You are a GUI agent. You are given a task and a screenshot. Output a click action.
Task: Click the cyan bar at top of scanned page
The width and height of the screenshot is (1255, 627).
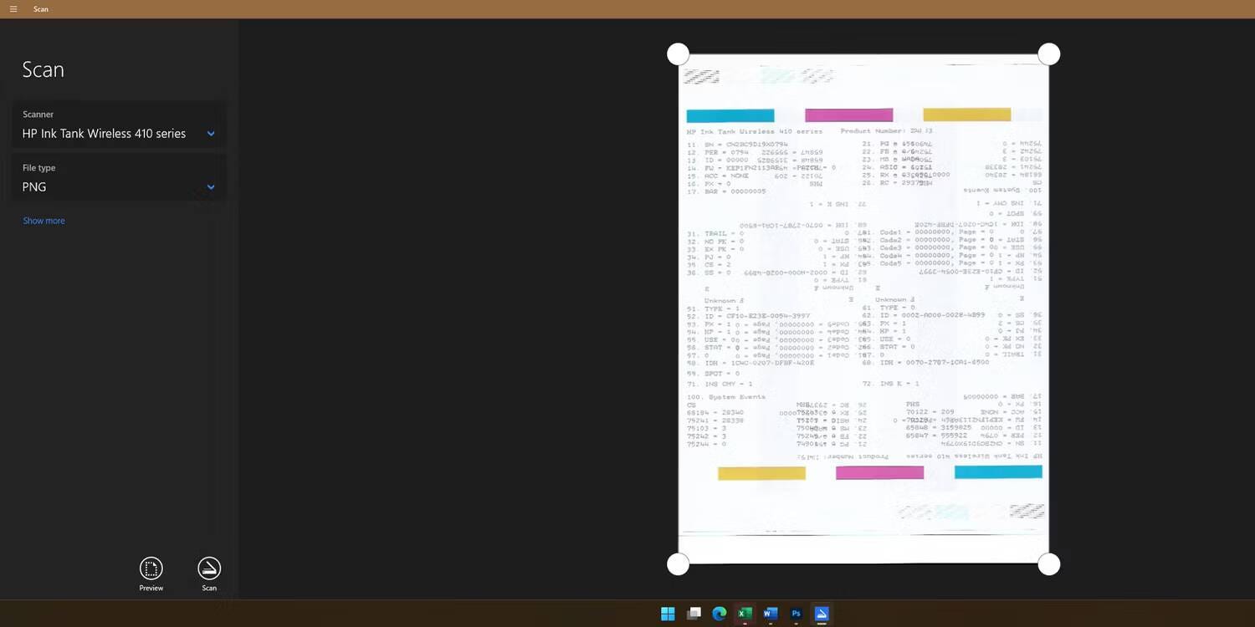pos(730,115)
